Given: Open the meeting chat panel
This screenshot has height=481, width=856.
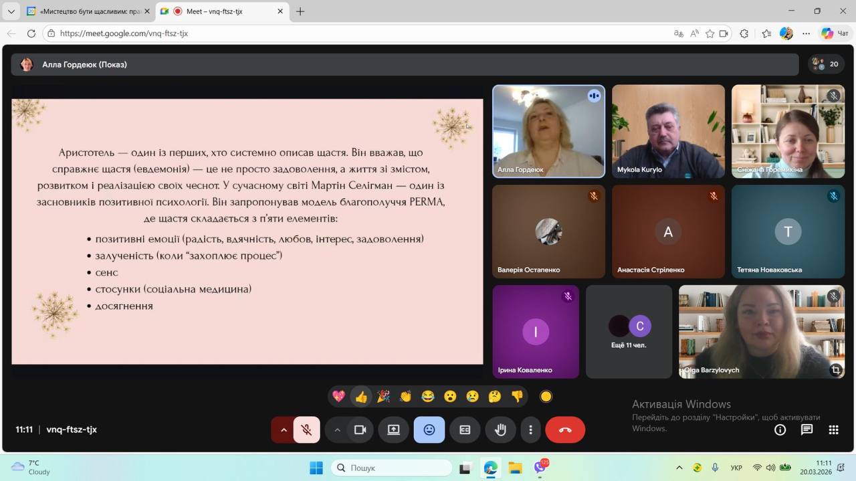Looking at the screenshot, I should (x=807, y=429).
